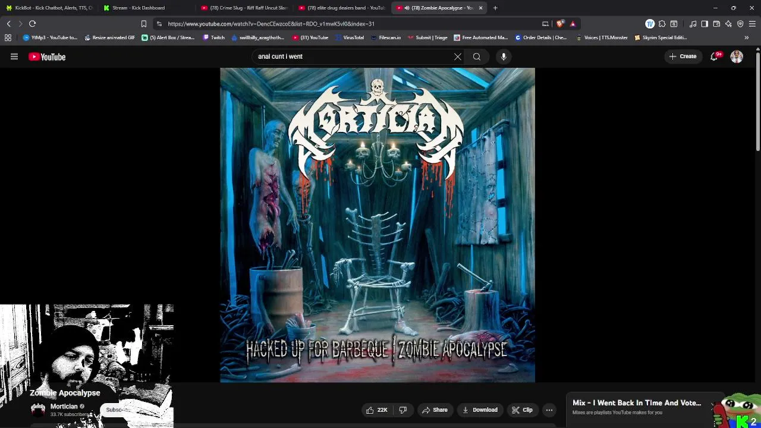Open Mix - I Went Back In Time playlist
Image resolution: width=761 pixels, height=428 pixels.
click(x=637, y=403)
